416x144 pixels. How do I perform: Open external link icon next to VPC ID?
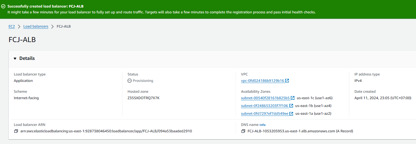coord(287,81)
